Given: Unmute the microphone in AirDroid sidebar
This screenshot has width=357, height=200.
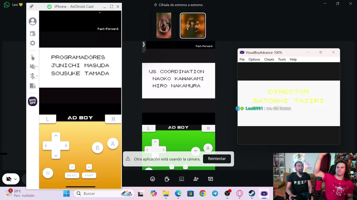Looking at the screenshot, I should [32, 76].
